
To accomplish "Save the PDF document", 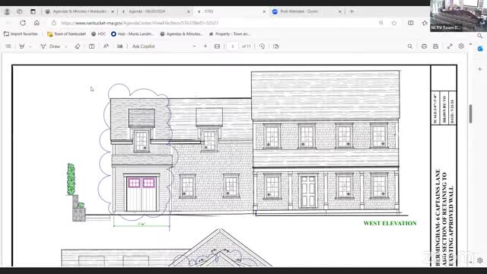I will pos(436,46).
